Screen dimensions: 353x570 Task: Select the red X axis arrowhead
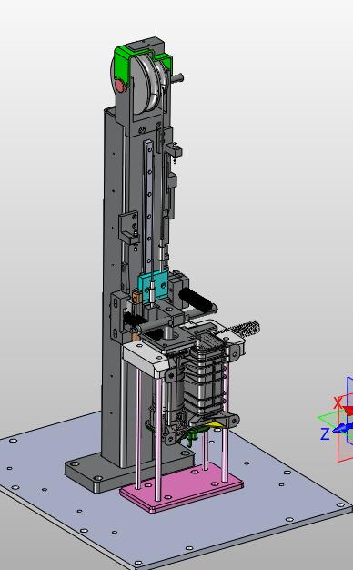(348, 411)
